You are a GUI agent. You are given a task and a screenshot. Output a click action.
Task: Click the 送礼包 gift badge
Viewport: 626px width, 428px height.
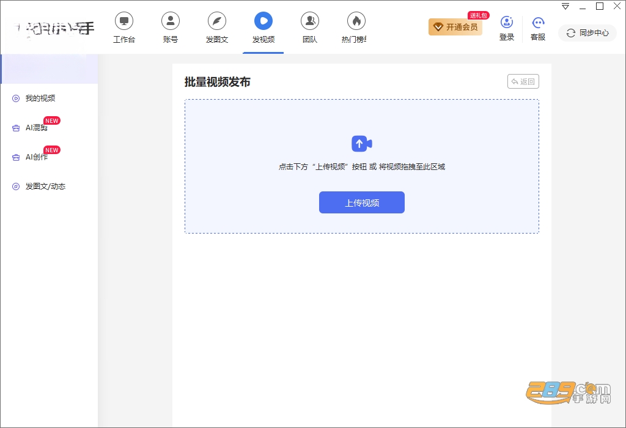pos(478,15)
